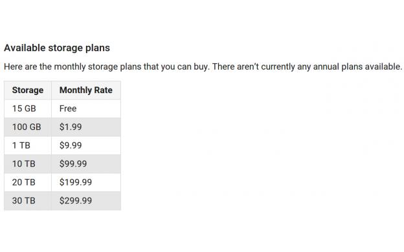404x252 pixels.
Task: Click the word 'Here' starting the description
Action: click(x=13, y=67)
